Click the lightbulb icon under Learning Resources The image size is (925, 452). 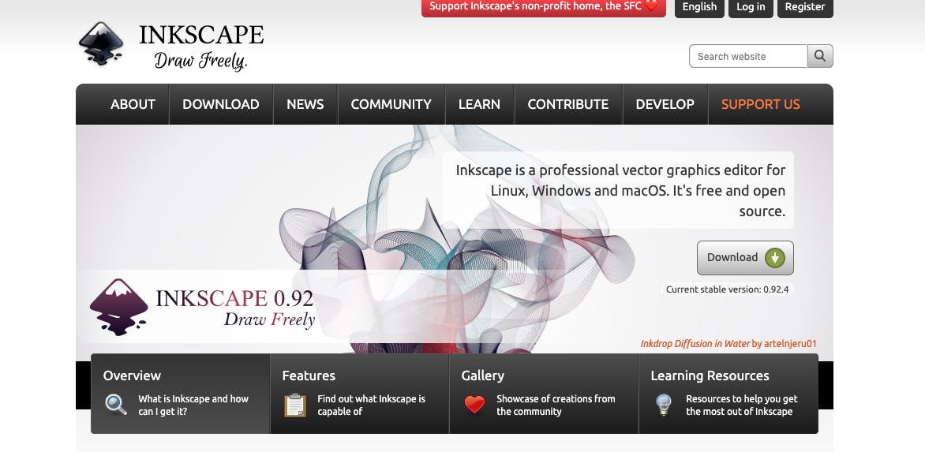coord(664,405)
